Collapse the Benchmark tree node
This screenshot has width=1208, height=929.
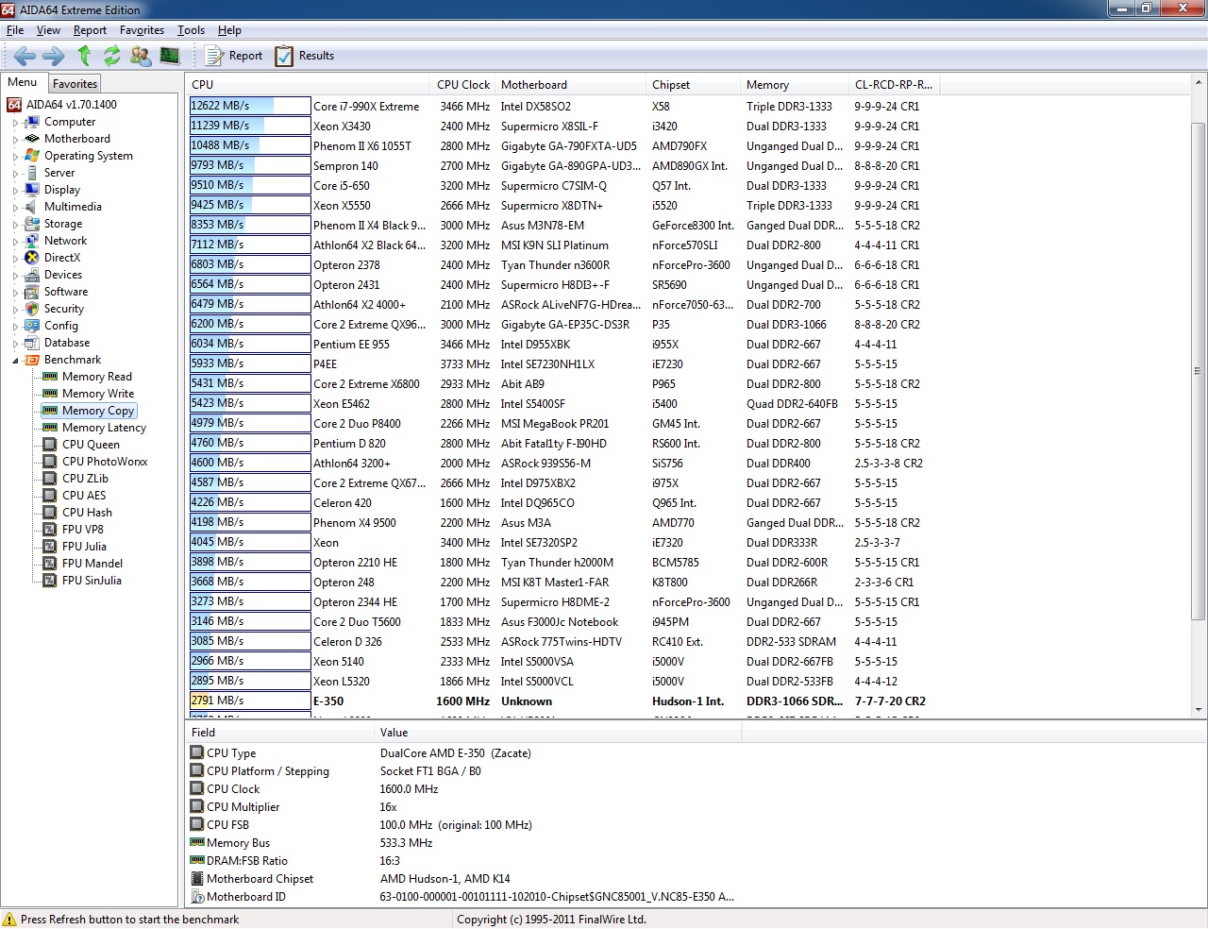[15, 361]
